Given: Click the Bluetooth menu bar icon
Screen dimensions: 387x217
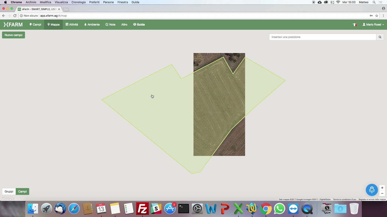Looking at the screenshot, I should [x=332, y=2].
